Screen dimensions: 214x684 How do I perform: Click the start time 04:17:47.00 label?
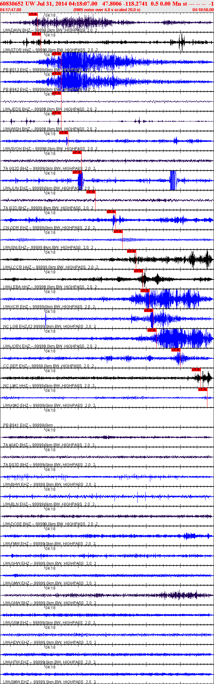point(11,10)
